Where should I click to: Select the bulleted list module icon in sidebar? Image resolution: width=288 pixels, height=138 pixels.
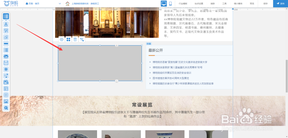(6, 50)
